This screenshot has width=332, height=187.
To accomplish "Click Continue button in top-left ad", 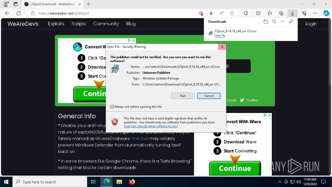I will point(89,94).
